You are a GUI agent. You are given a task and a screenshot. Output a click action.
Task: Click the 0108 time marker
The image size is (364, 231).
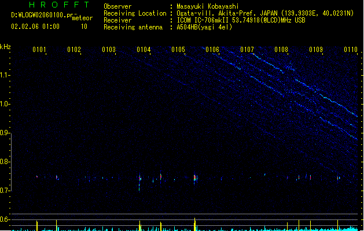coord(281,50)
